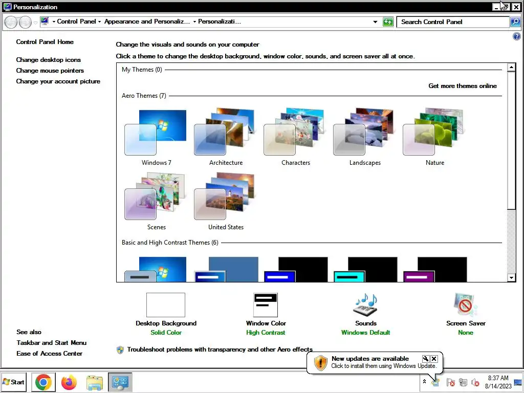Select the Landscapes theme

(365, 137)
